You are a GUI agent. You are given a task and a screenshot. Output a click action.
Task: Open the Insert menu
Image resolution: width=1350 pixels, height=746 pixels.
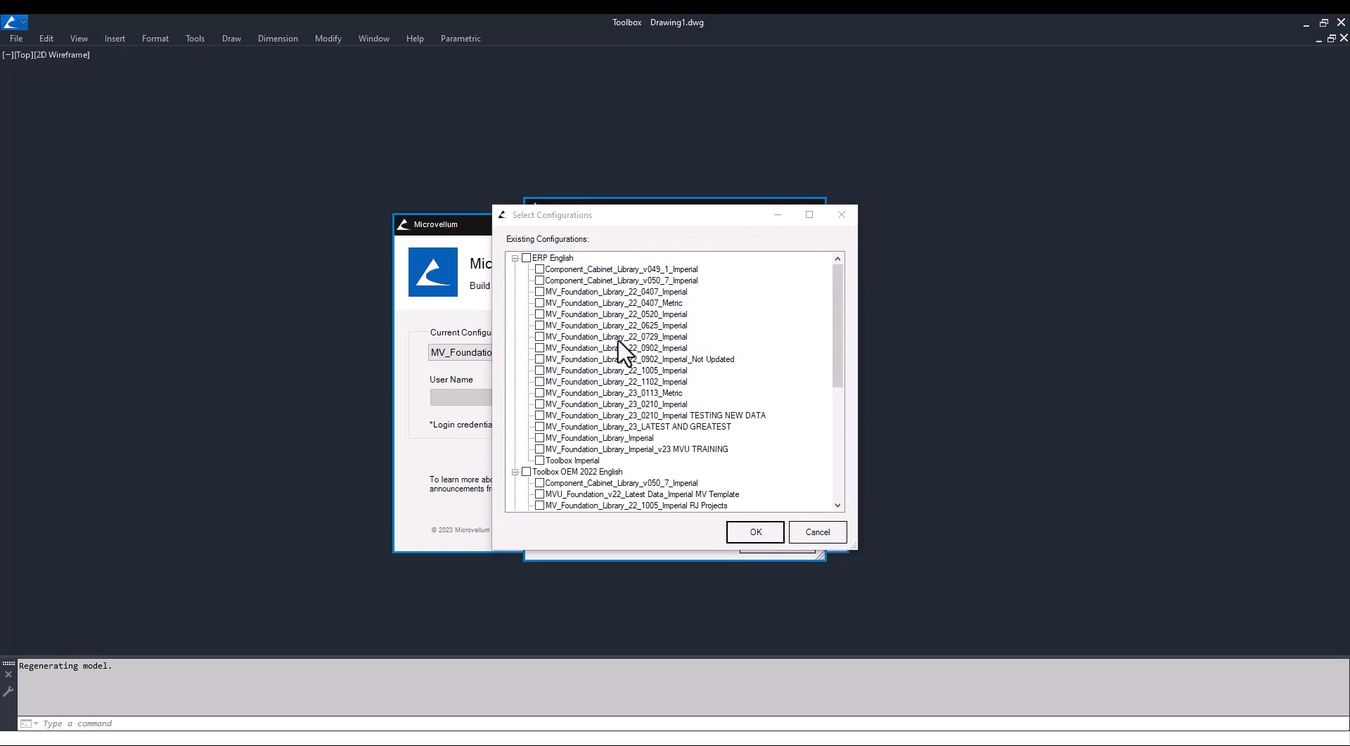[115, 39]
